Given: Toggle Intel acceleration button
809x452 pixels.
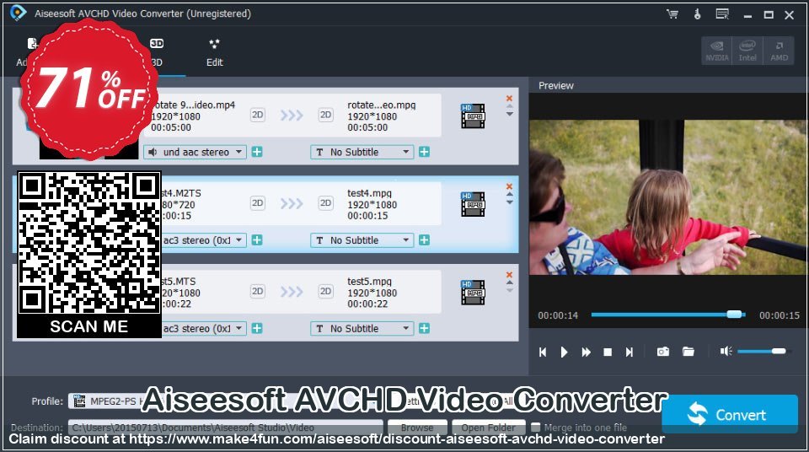Looking at the screenshot, I should tap(747, 51).
